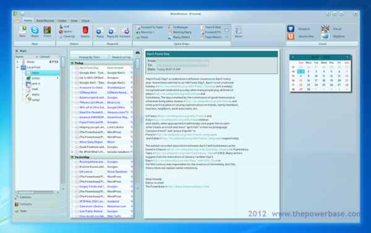
Task: Open the Cloud ribbon tab
Action: [x=85, y=21]
